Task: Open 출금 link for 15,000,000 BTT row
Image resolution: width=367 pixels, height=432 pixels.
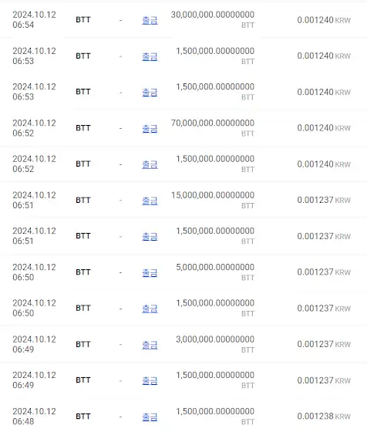Action: coord(150,201)
